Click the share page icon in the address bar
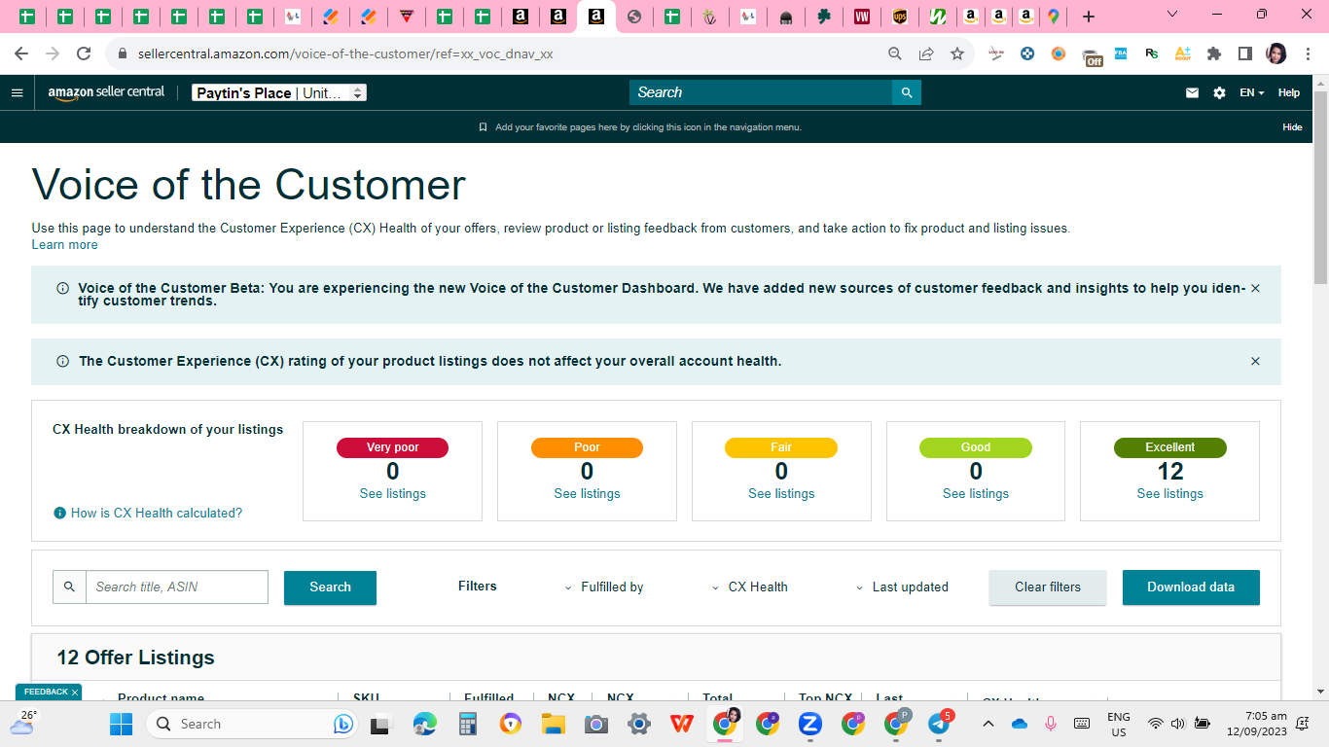This screenshot has width=1329, height=747. [926, 53]
